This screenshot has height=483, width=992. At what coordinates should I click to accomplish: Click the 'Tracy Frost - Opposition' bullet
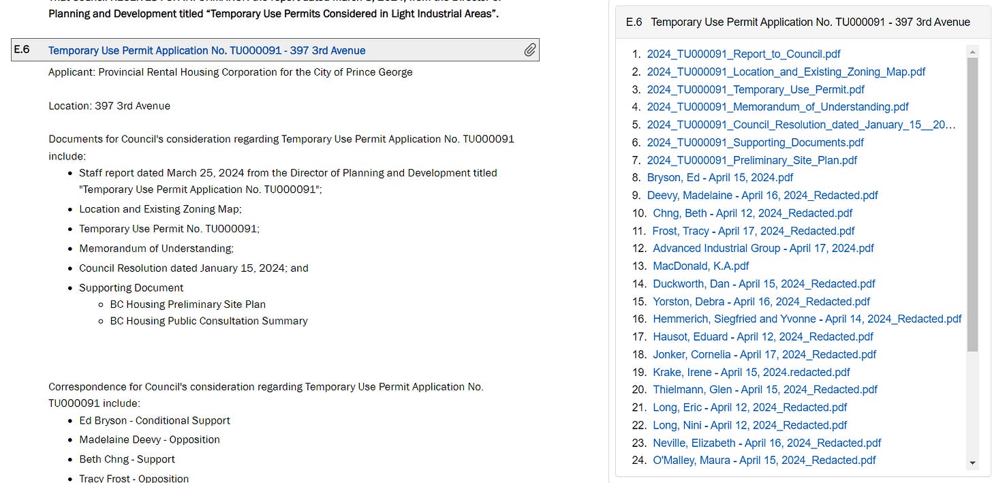click(134, 478)
